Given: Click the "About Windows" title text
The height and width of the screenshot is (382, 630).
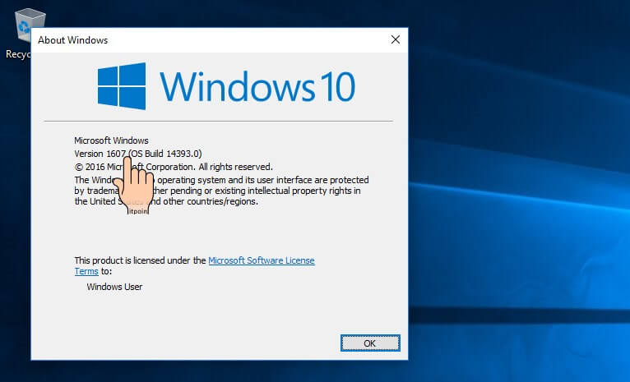Looking at the screenshot, I should pos(72,40).
